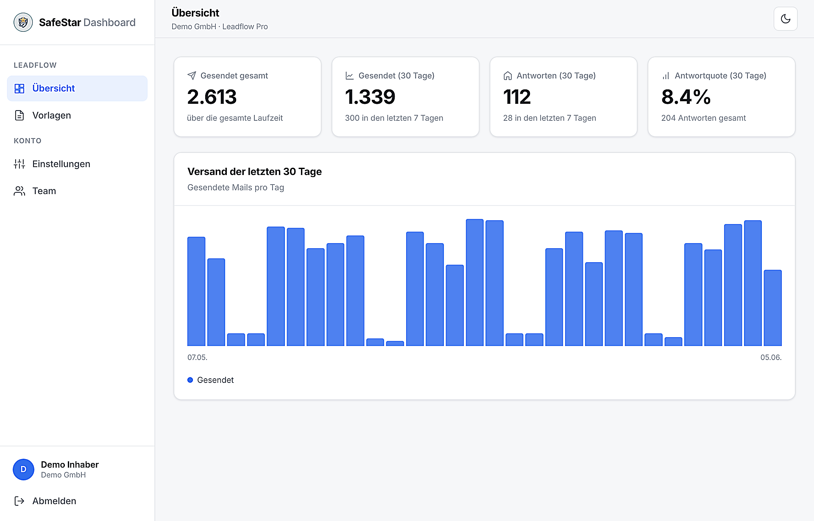This screenshot has height=521, width=814.
Task: Click 'Gesendete Mails pro Tag' subtitle
Action: 236,188
